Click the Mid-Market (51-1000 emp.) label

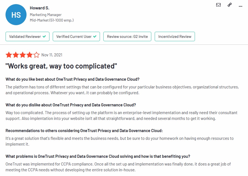[x=52, y=20]
